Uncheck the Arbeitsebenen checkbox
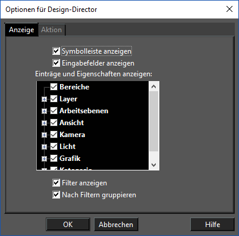 coord(54,111)
